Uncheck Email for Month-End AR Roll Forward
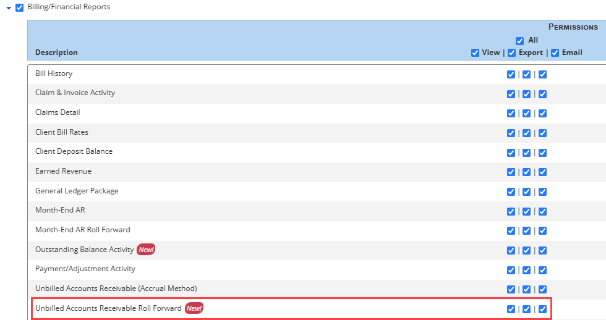 [x=542, y=231]
